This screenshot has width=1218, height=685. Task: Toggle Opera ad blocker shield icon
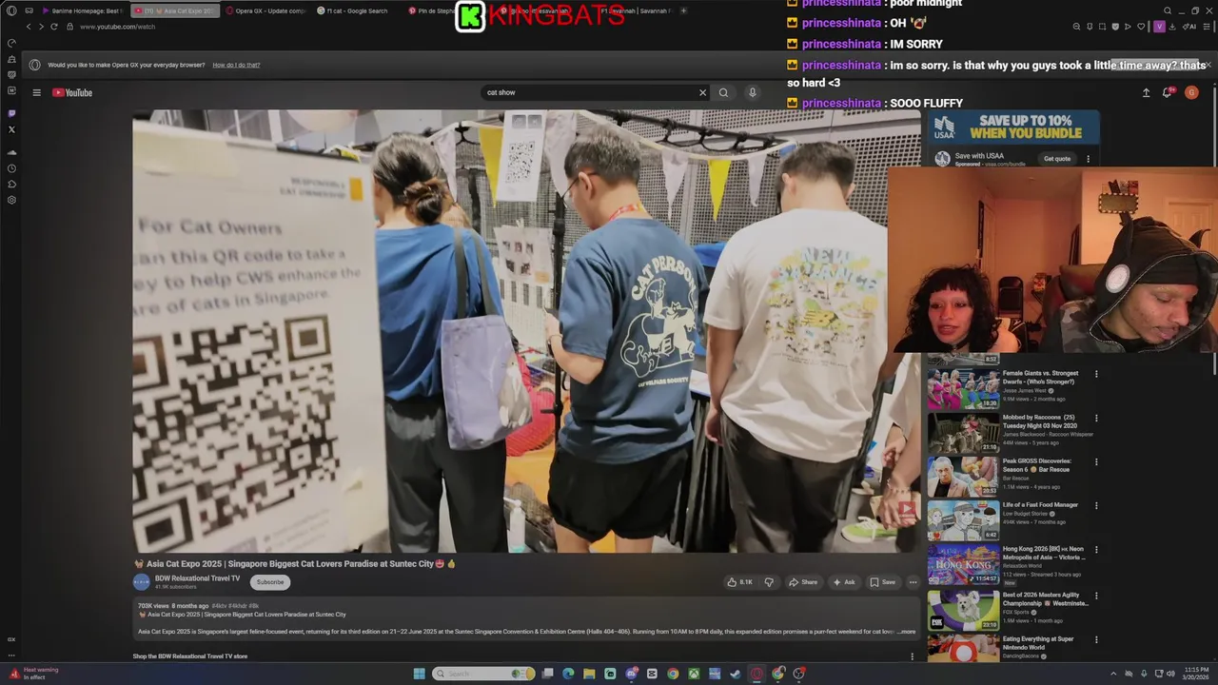[x=1115, y=27]
